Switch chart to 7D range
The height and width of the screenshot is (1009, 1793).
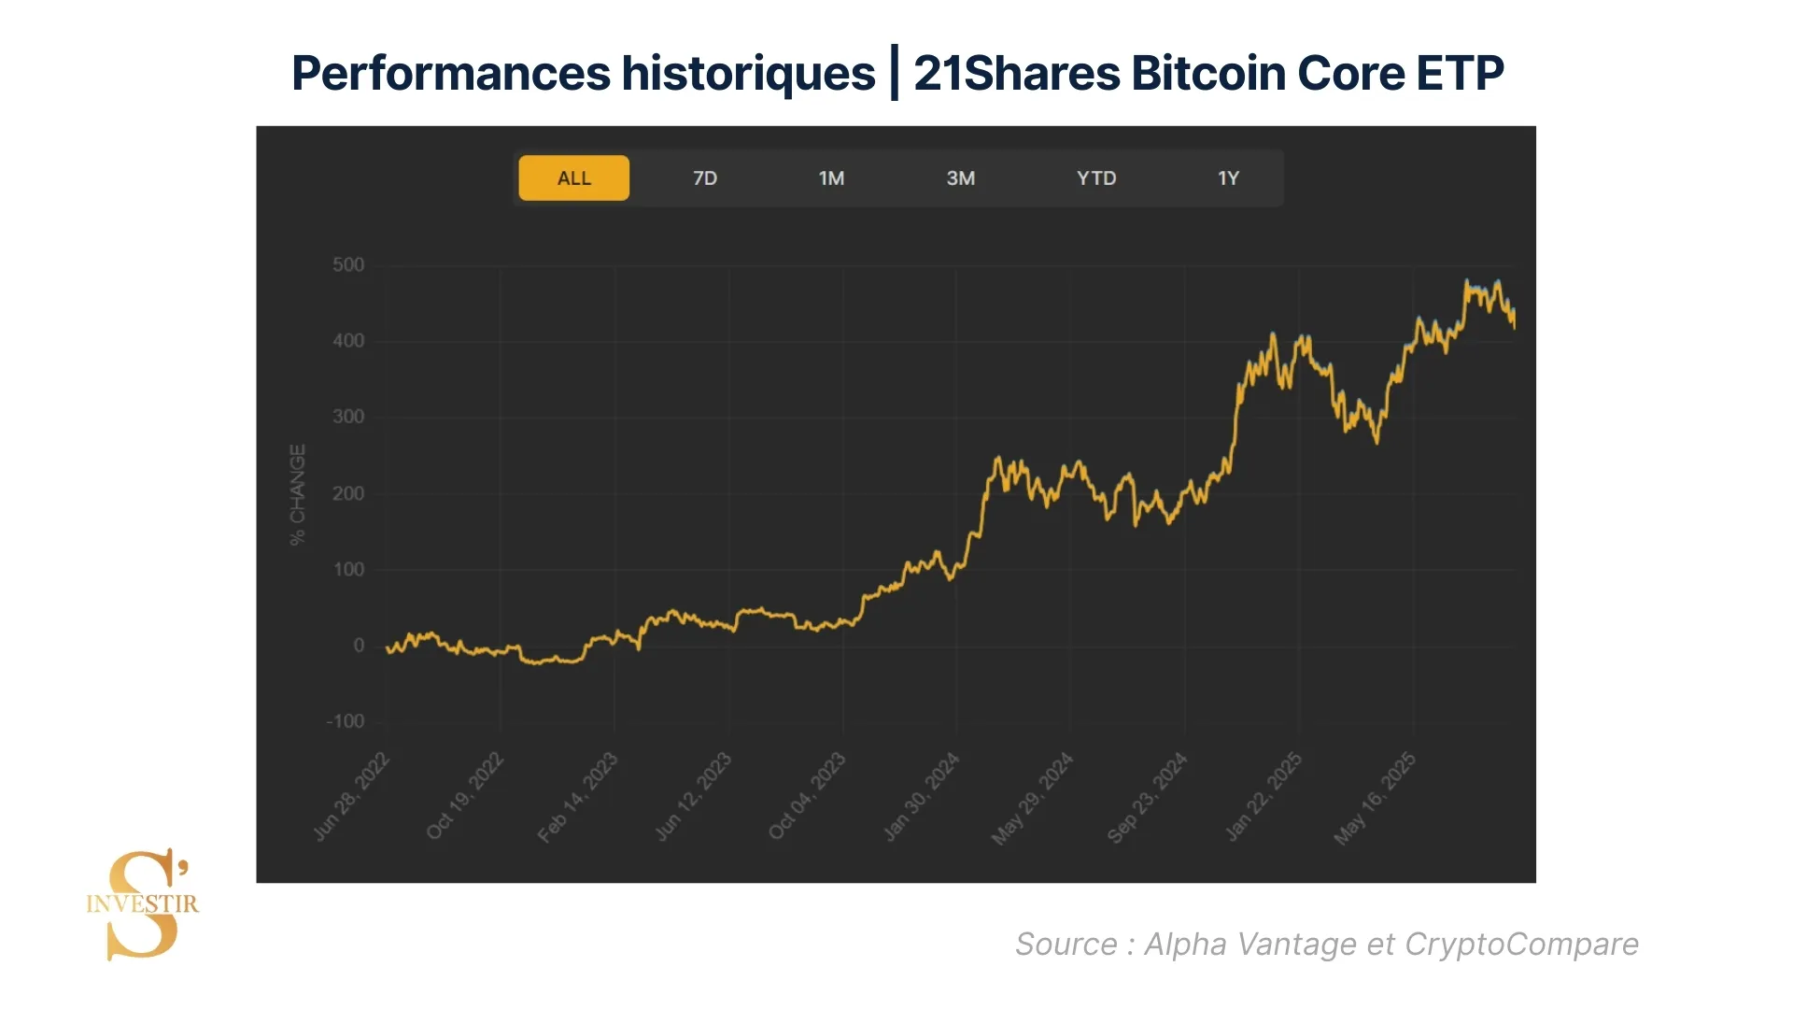tap(705, 178)
